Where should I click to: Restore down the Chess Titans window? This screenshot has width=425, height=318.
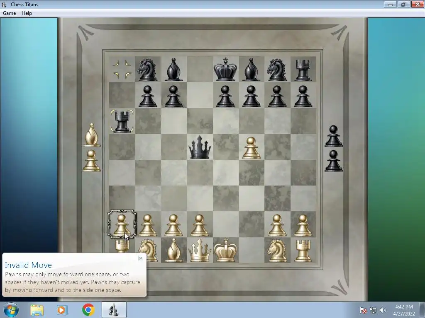click(x=404, y=4)
